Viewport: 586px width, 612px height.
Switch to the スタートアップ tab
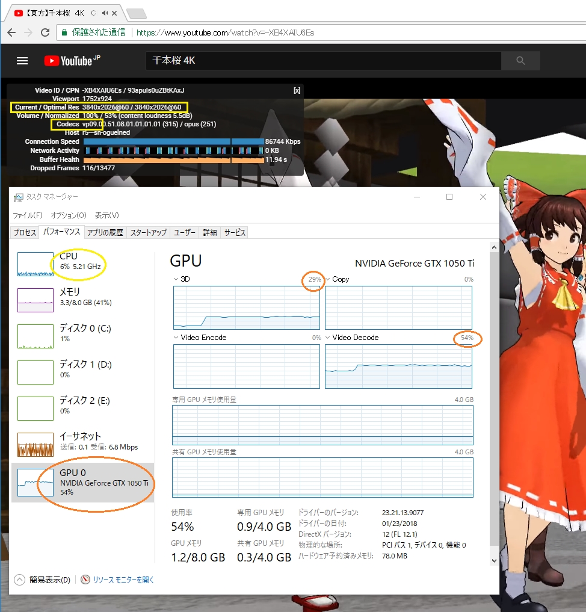click(x=148, y=232)
